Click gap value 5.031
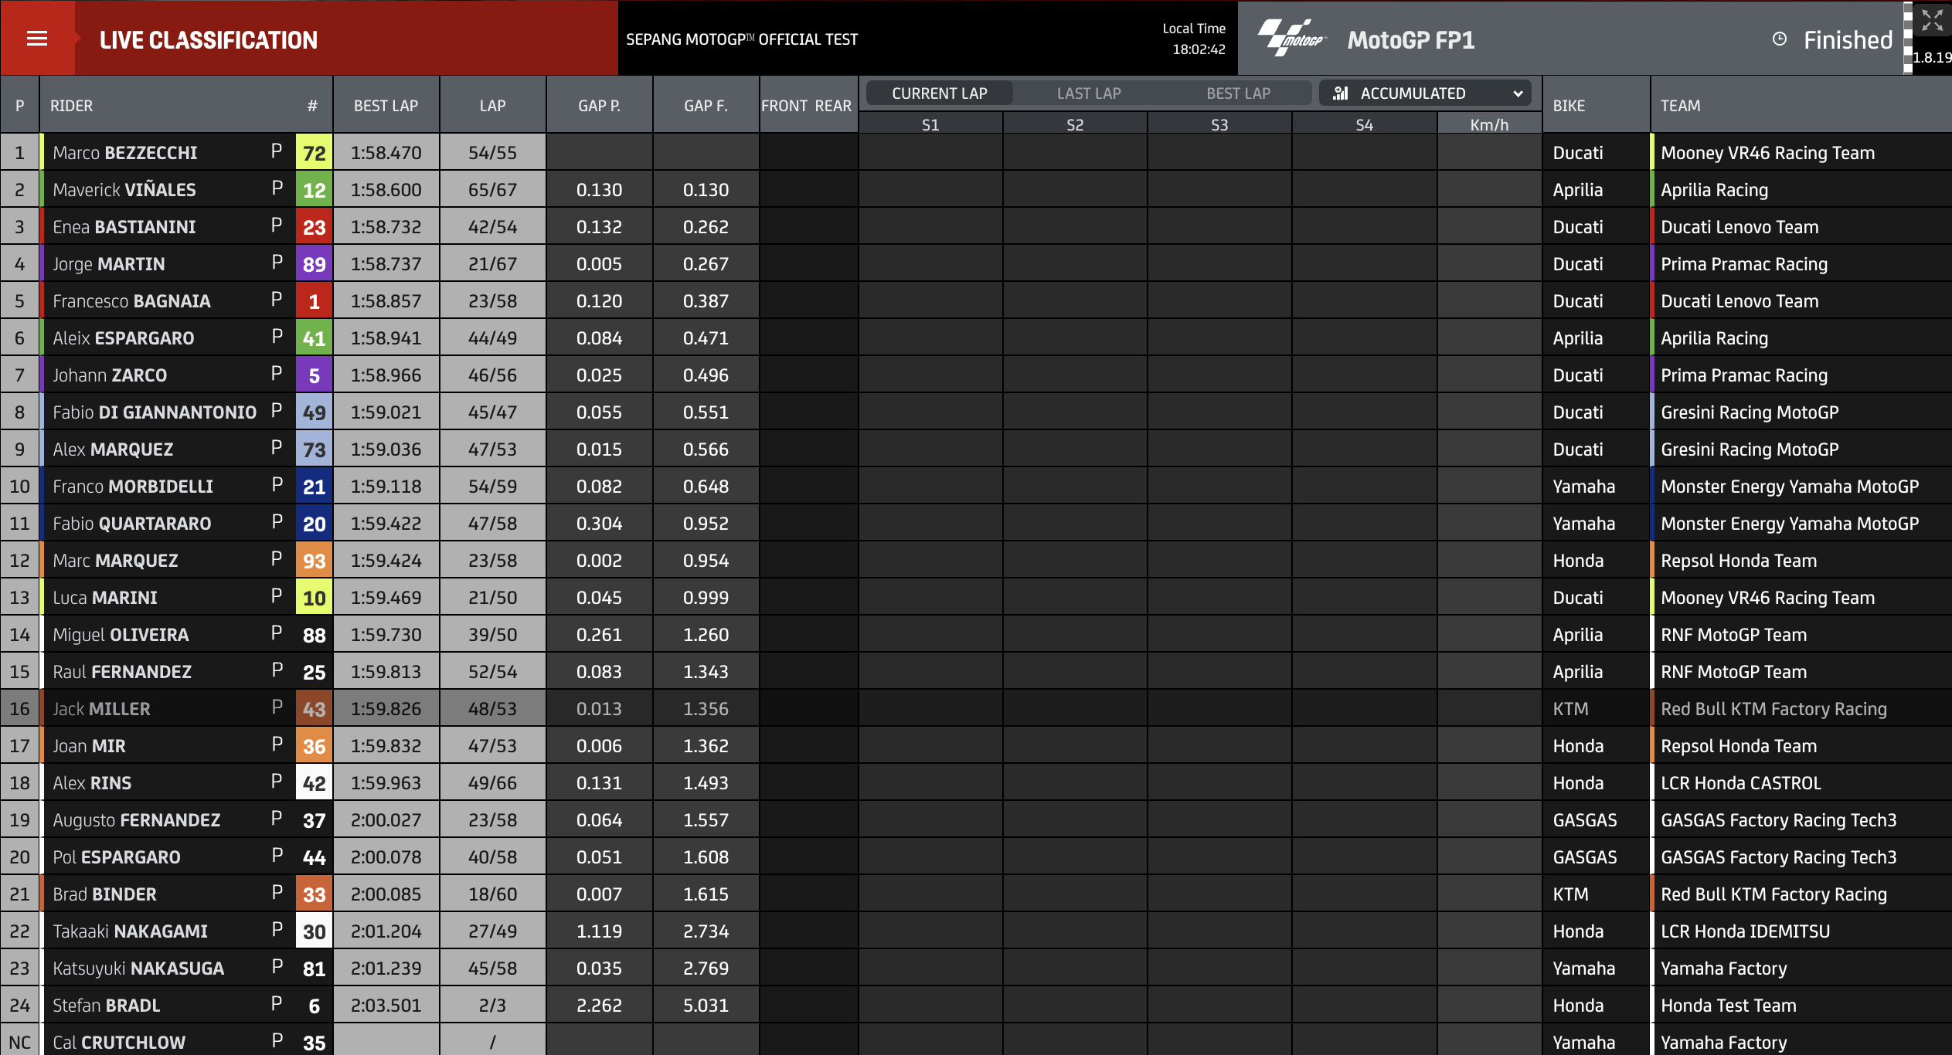The width and height of the screenshot is (1952, 1055). pyautogui.click(x=706, y=1006)
